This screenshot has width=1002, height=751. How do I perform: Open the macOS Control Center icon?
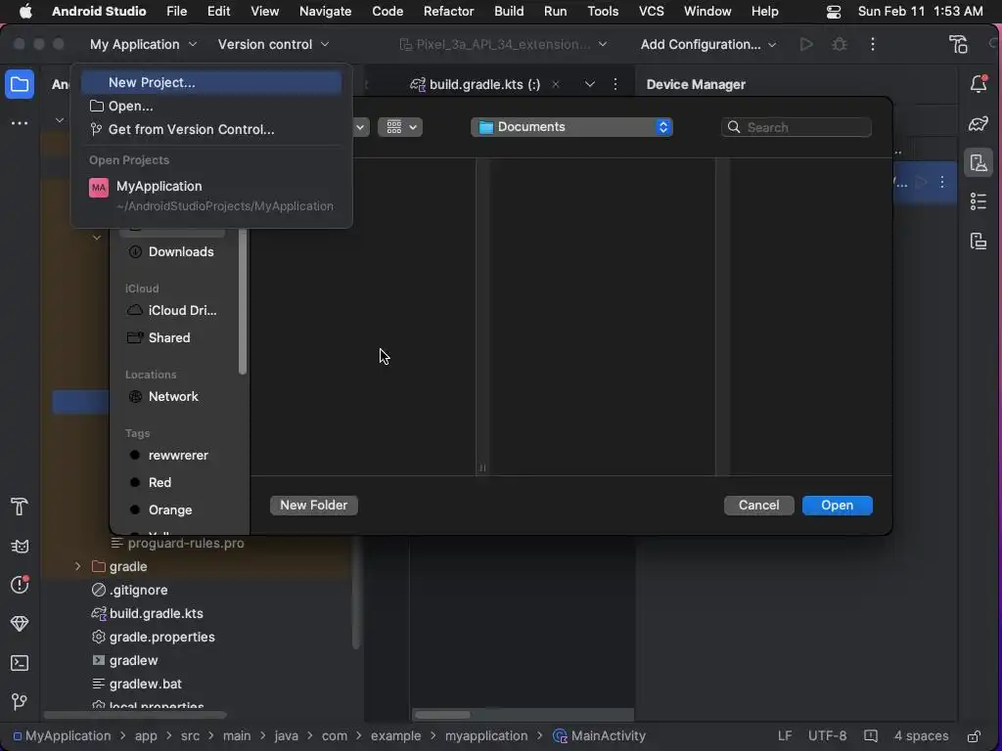click(834, 12)
